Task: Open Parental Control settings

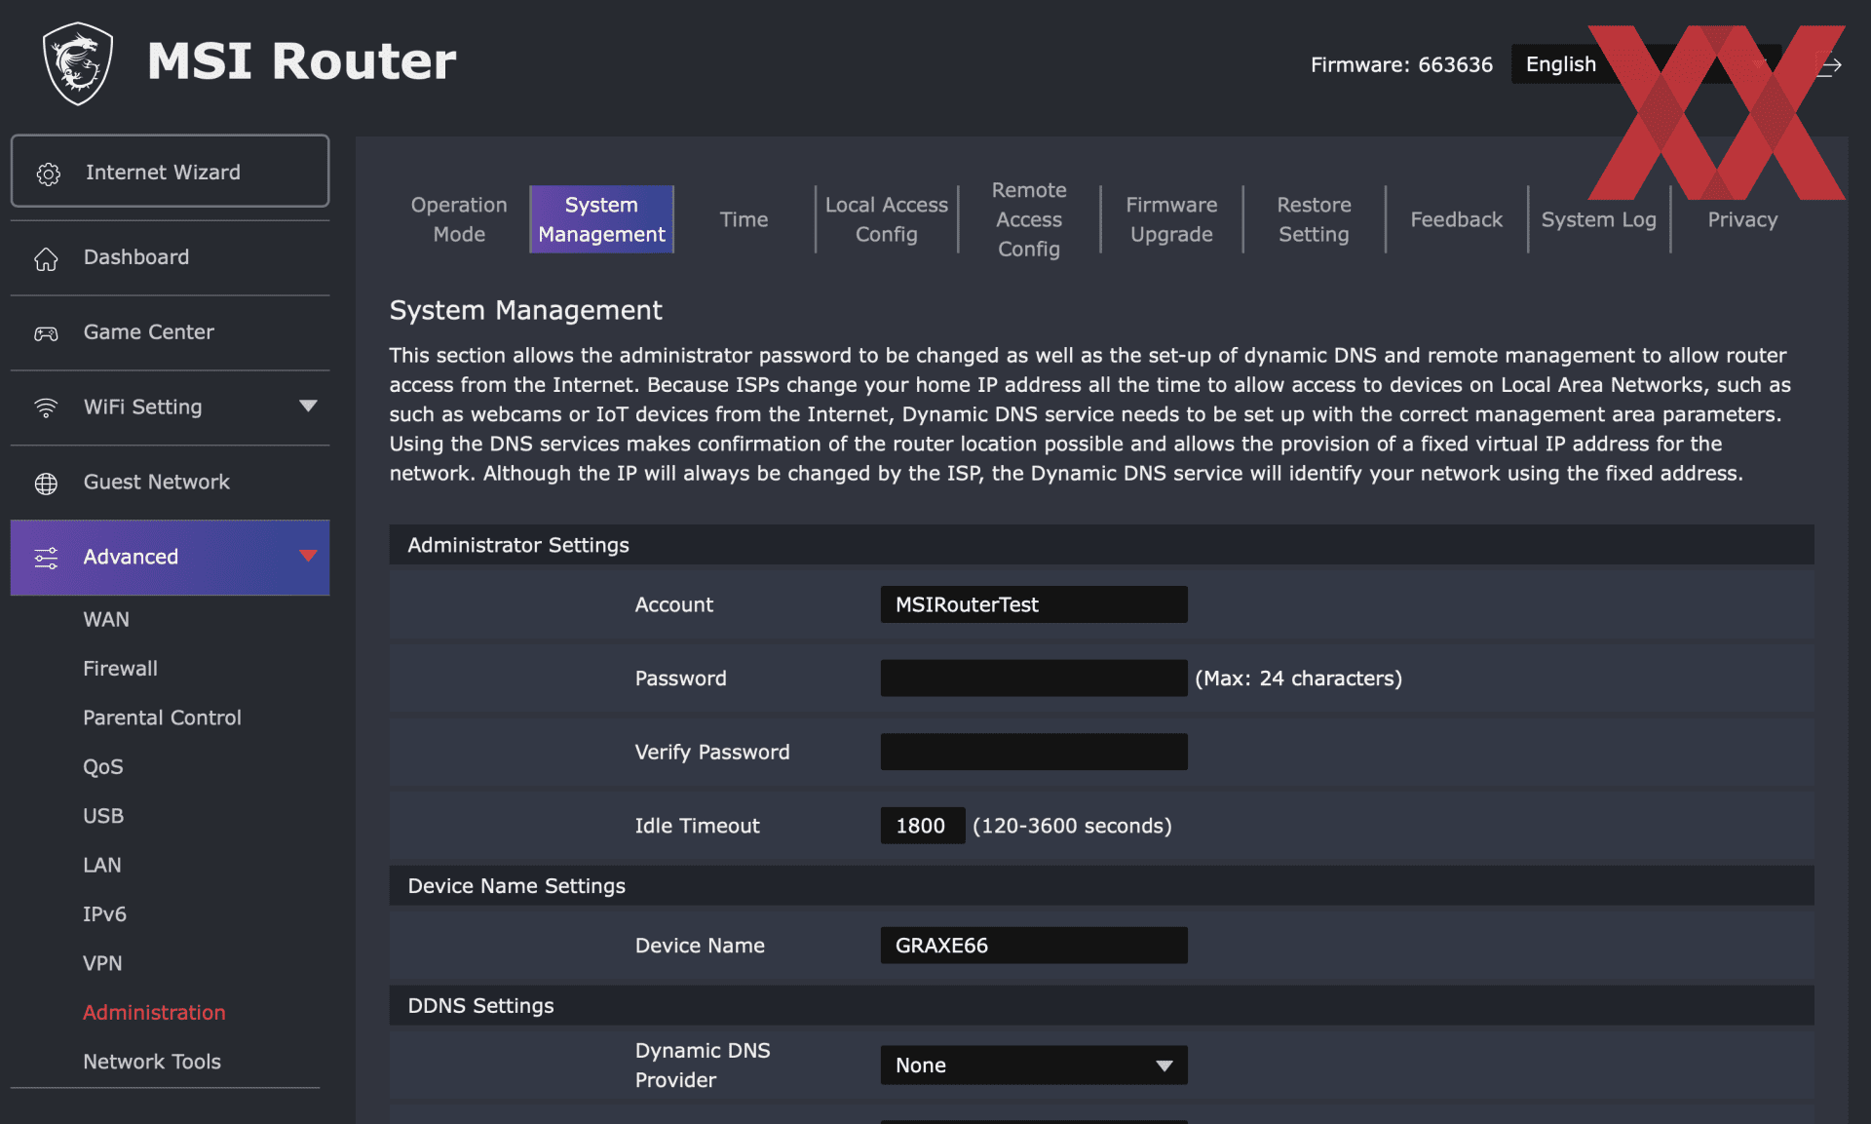Action: 162,717
